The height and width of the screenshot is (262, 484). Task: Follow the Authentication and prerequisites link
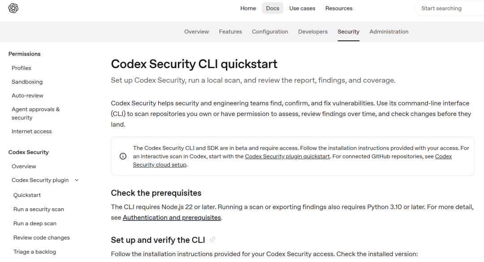(x=172, y=218)
